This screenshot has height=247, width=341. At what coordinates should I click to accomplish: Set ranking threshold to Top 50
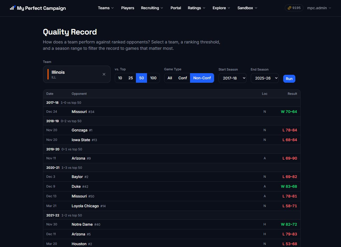click(141, 78)
